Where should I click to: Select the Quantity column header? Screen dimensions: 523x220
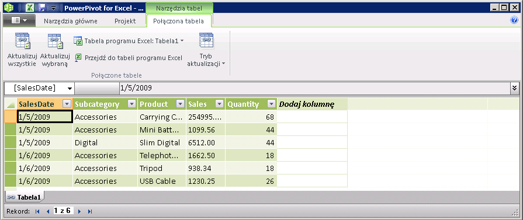click(251, 104)
